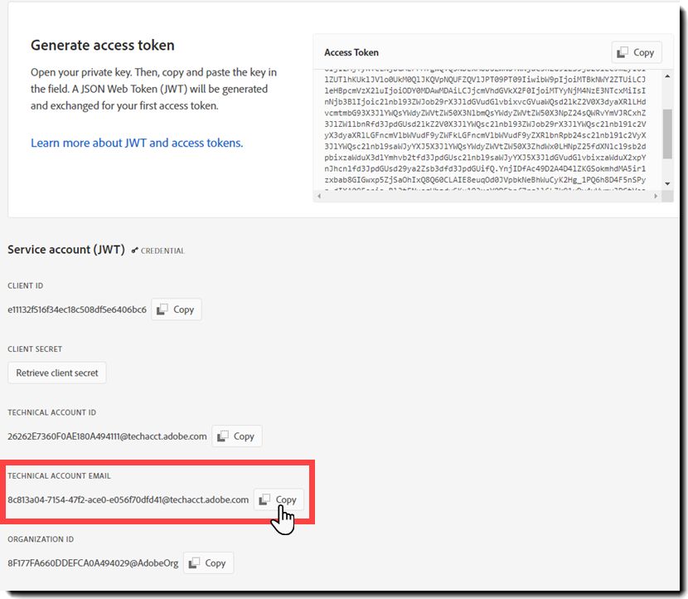Select the client ID text e11132f516f34ec18c508df5e6406bc6
The height and width of the screenshot is (599, 688).
click(77, 309)
